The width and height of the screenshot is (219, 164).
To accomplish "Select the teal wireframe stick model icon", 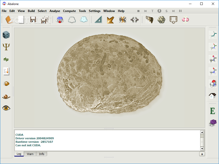I will click(213, 35).
